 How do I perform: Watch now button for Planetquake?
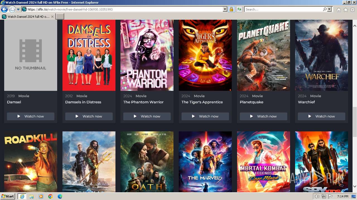[264, 116]
